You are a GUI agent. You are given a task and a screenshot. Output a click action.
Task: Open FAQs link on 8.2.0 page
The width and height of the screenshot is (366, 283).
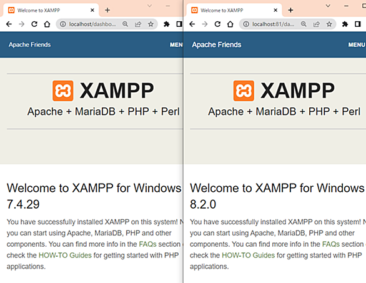[331, 244]
